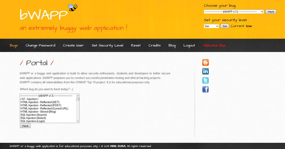Image resolution: width=285 pixels, height=149 pixels.
Task: Click the Logout menu link
Action: click(x=189, y=45)
